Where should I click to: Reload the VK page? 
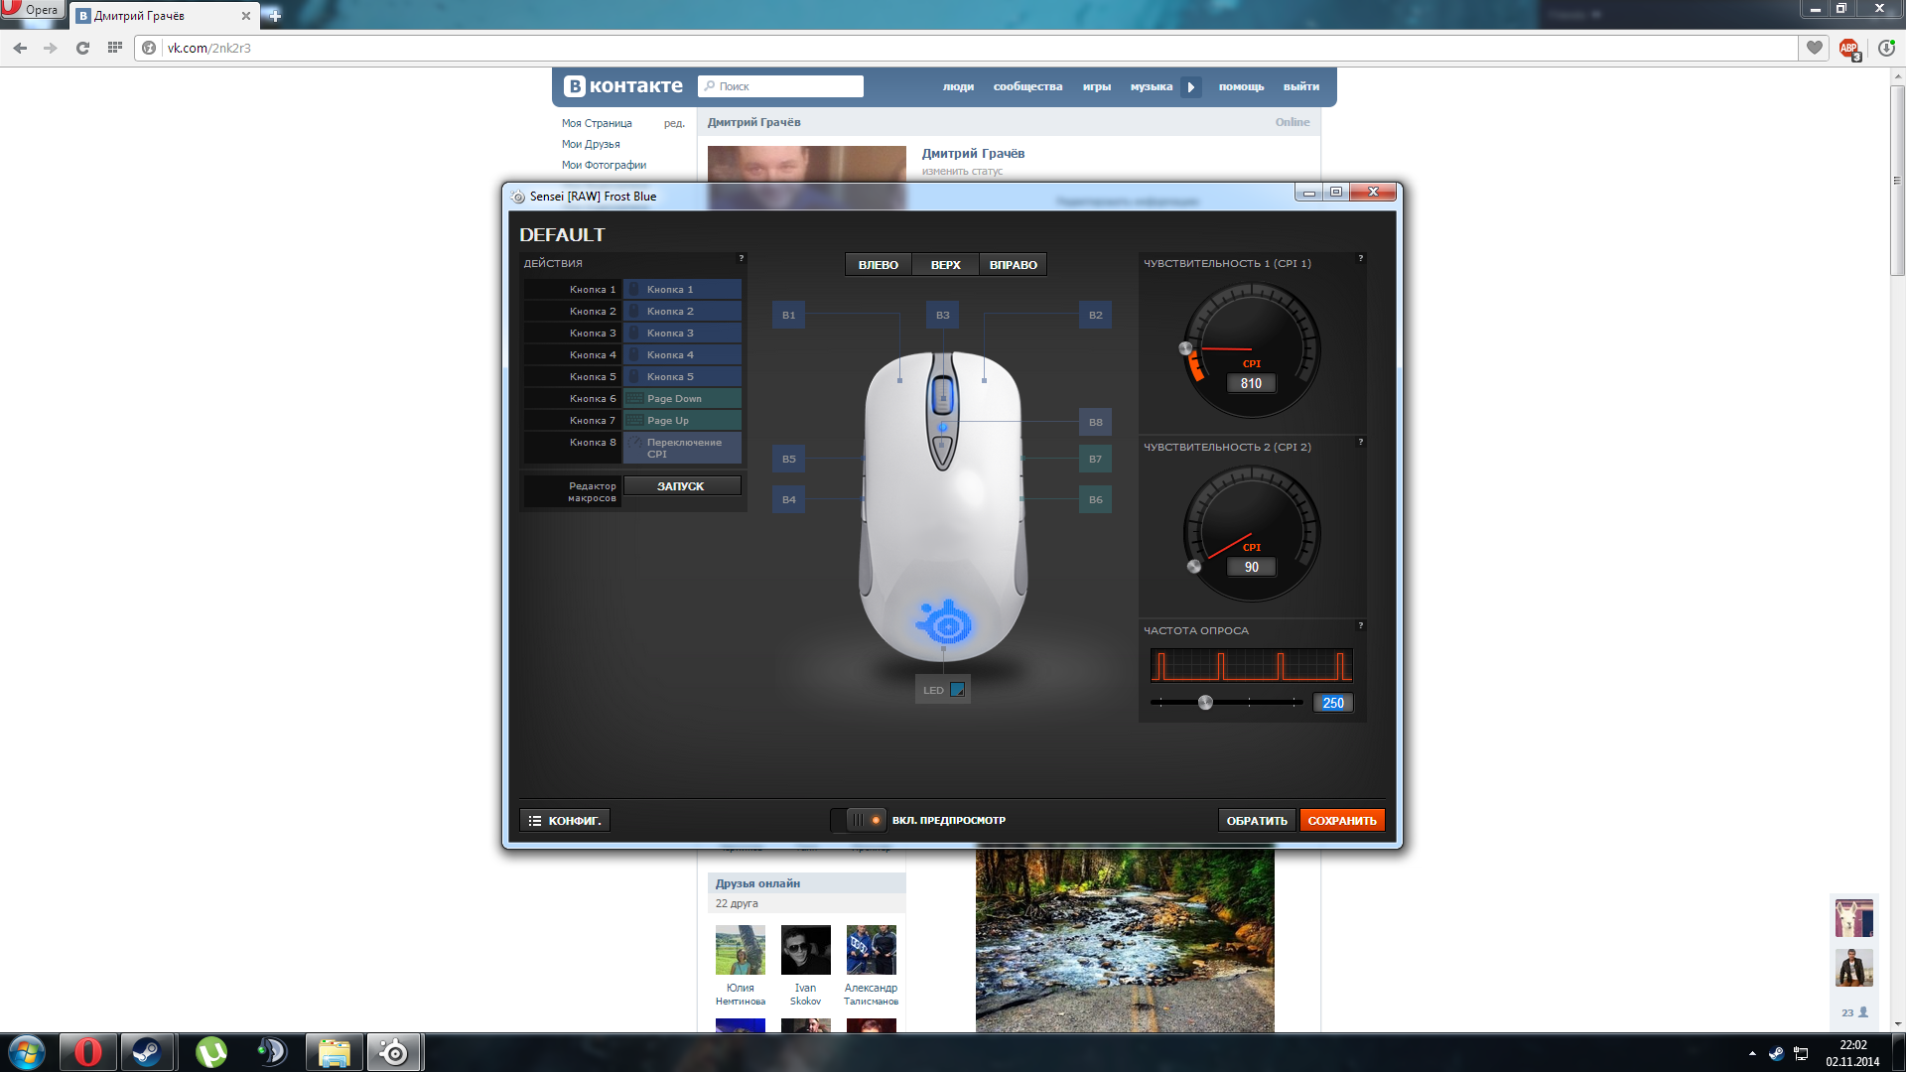pos(82,48)
